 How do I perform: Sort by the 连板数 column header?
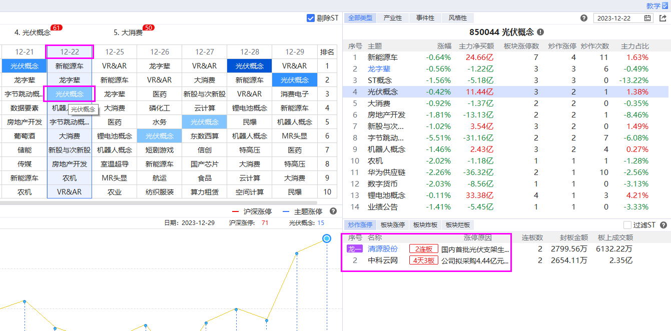click(532, 238)
